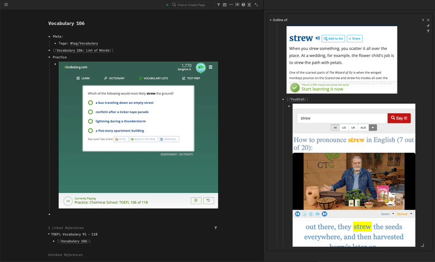
Task: Click the YouGlish video thumbnail
Action: [x=354, y=181]
